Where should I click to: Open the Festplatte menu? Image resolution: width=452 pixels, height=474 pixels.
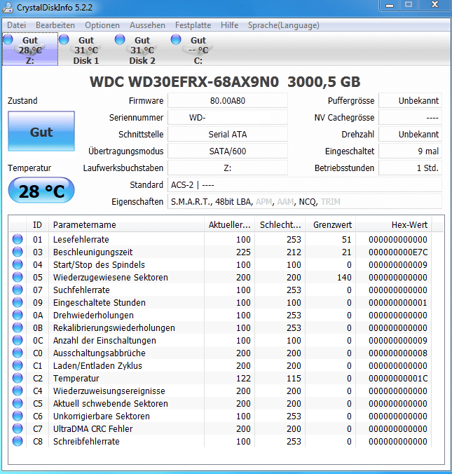pos(193,25)
